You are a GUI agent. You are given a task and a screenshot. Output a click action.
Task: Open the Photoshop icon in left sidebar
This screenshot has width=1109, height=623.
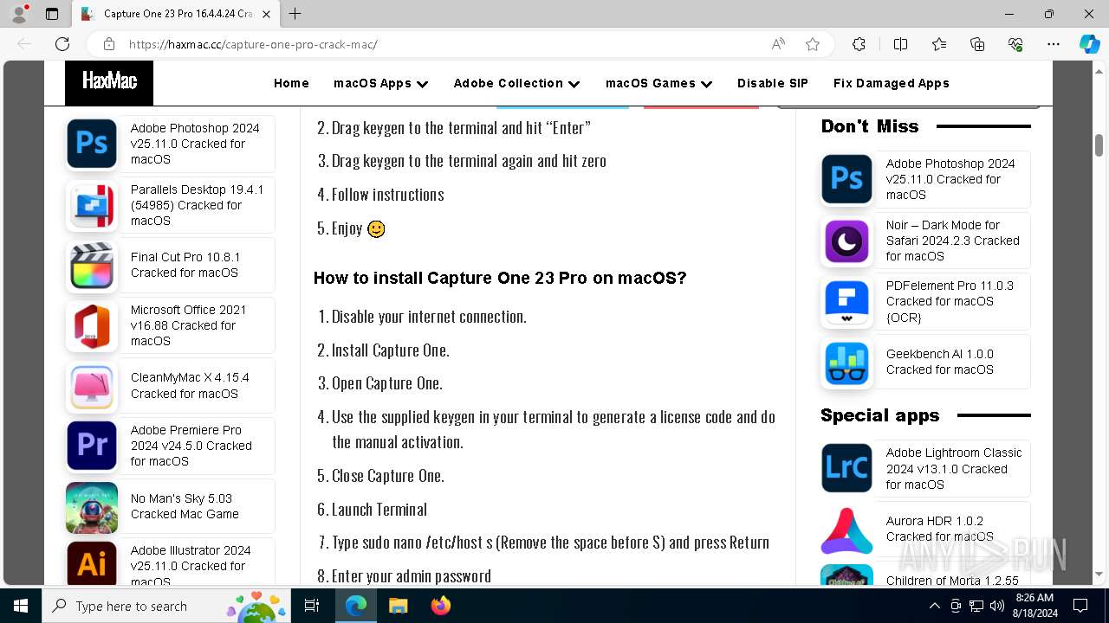tap(92, 144)
